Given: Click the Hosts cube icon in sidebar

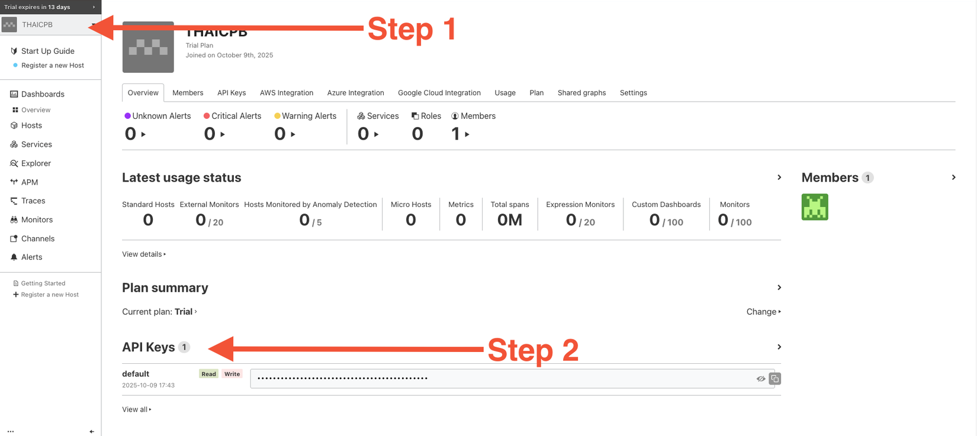Looking at the screenshot, I should point(14,125).
